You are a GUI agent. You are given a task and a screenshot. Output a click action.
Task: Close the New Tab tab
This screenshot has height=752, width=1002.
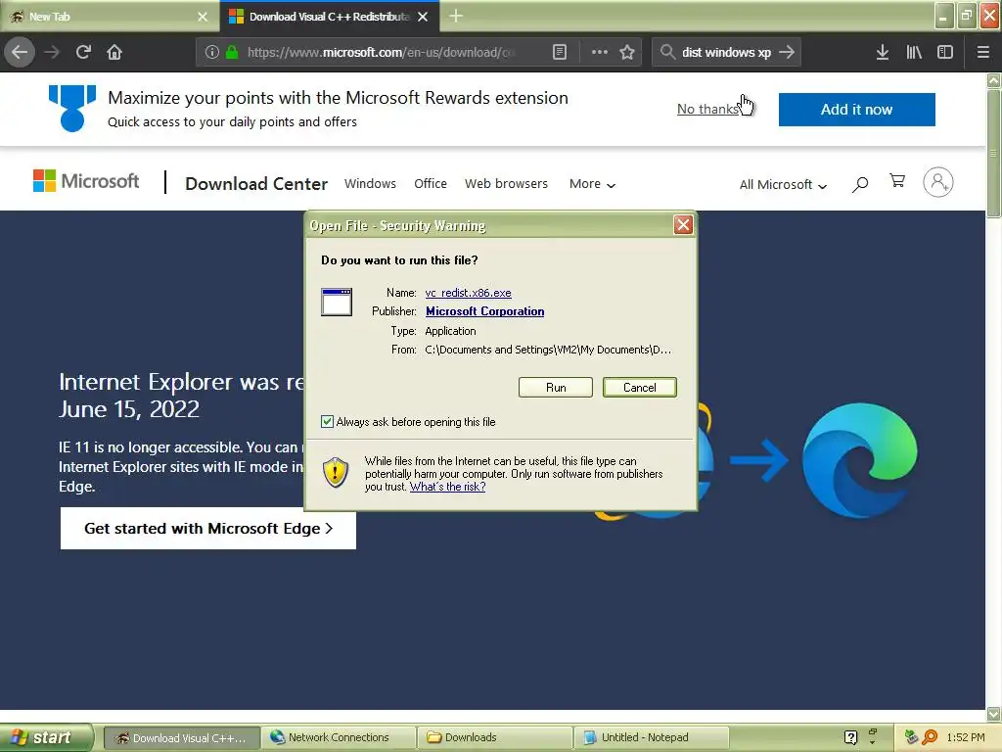point(203,17)
